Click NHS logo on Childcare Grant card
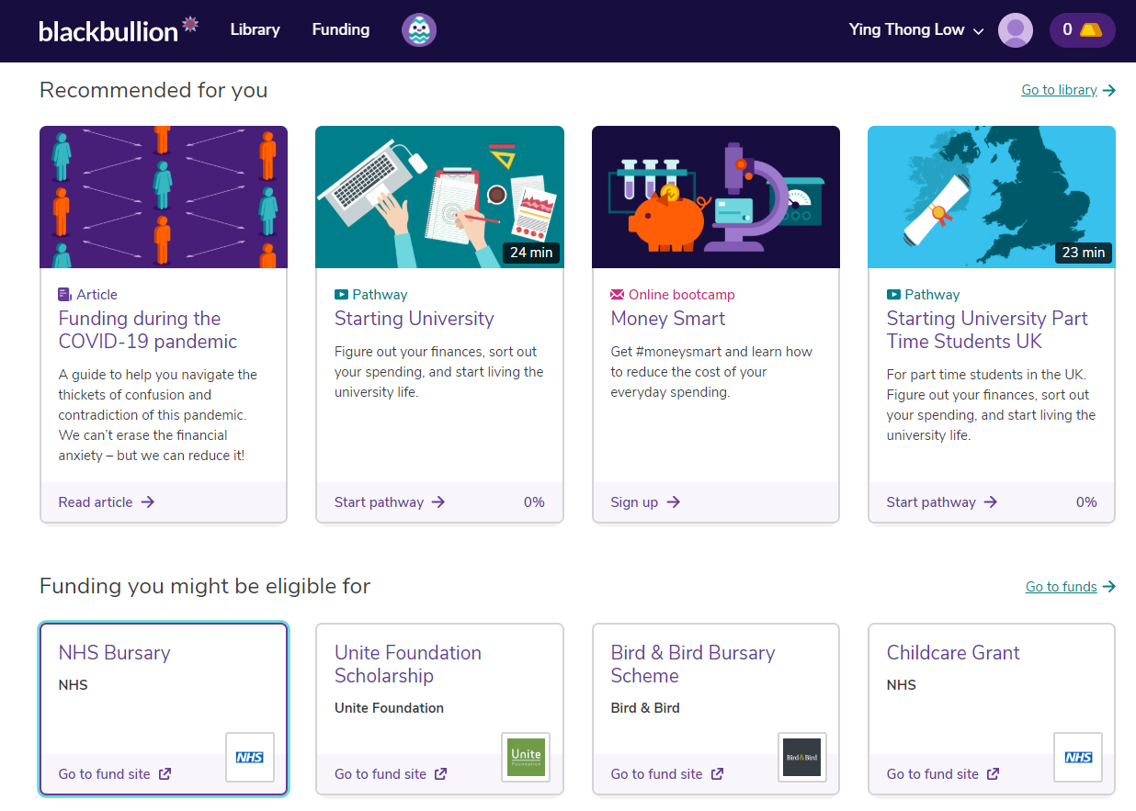 (x=1078, y=758)
